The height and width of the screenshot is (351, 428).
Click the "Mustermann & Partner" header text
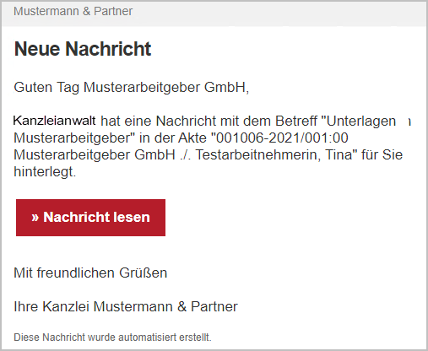point(73,12)
